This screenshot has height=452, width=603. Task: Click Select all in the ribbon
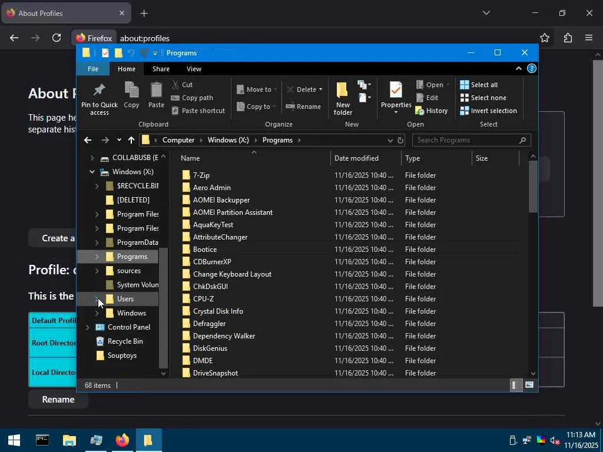click(x=478, y=85)
